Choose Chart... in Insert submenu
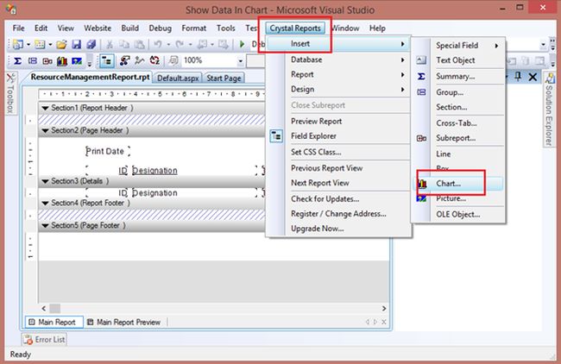Viewport: 561px width, 364px height. coord(458,184)
